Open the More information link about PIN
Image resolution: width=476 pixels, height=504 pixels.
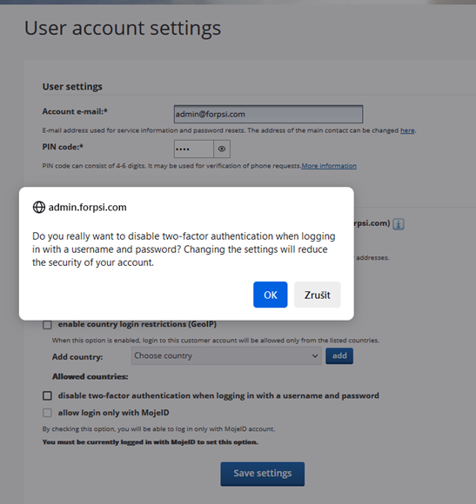coord(329,166)
